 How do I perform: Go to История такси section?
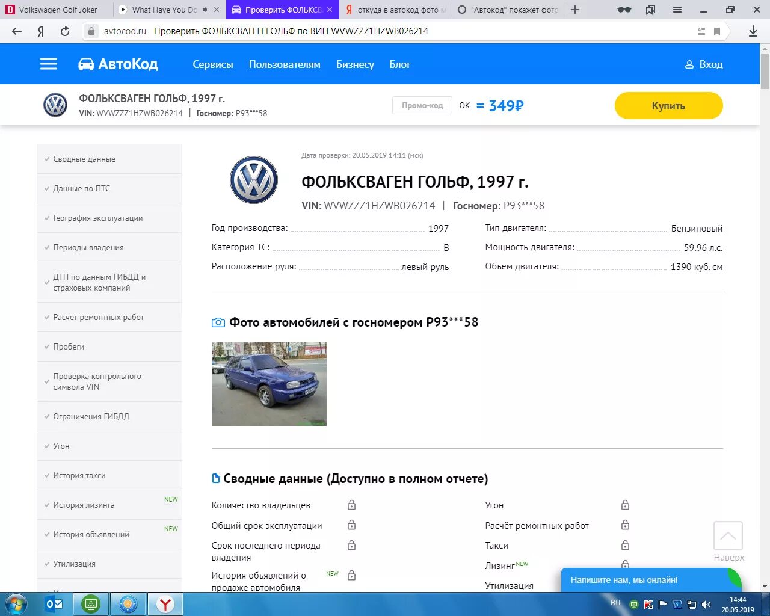click(x=109, y=475)
